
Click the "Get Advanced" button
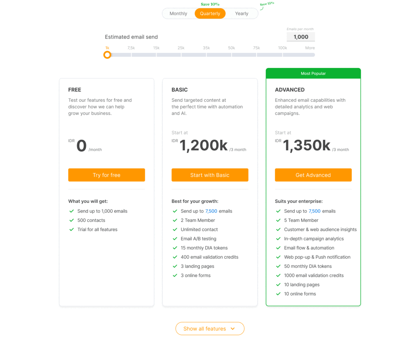[313, 175]
